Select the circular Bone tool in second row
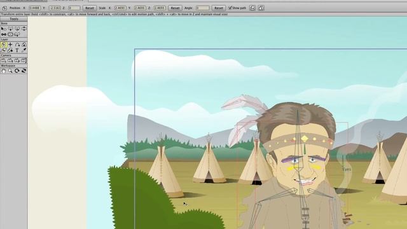Viewport: 407px width, 229px height. point(10,34)
